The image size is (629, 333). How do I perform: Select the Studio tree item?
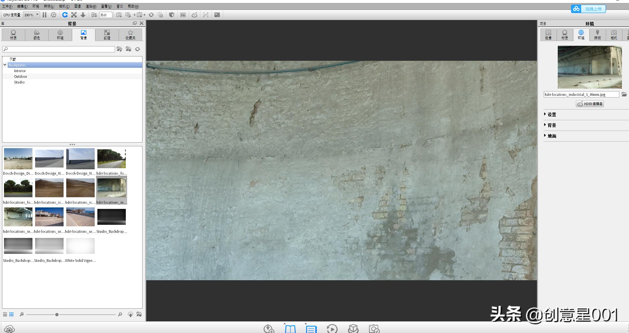pos(19,82)
